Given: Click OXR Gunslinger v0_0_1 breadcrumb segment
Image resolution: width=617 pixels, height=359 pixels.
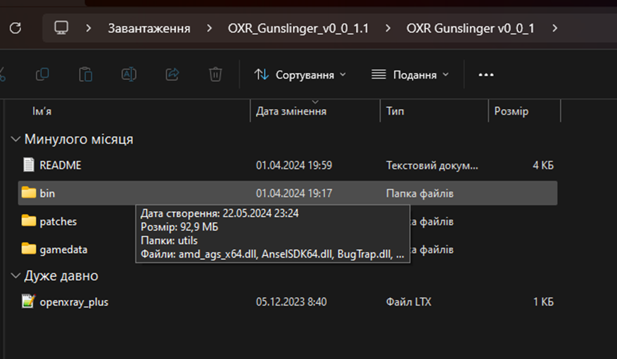Looking at the screenshot, I should coord(470,29).
